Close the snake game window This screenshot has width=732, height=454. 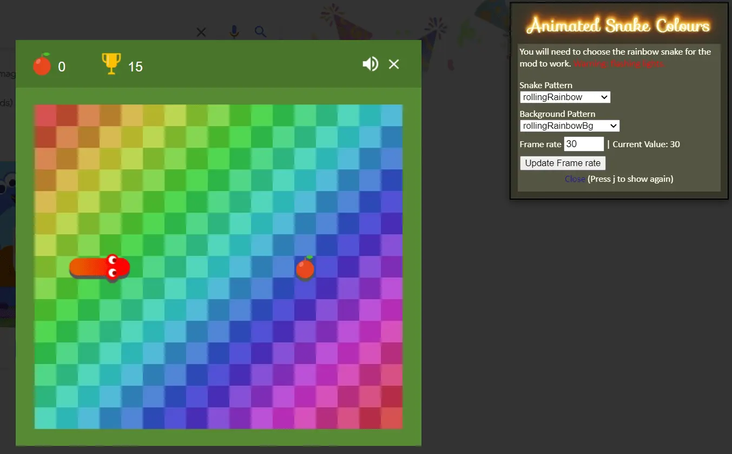click(x=394, y=64)
